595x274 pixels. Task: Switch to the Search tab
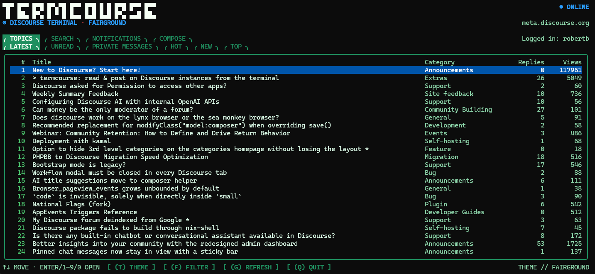[62, 39]
